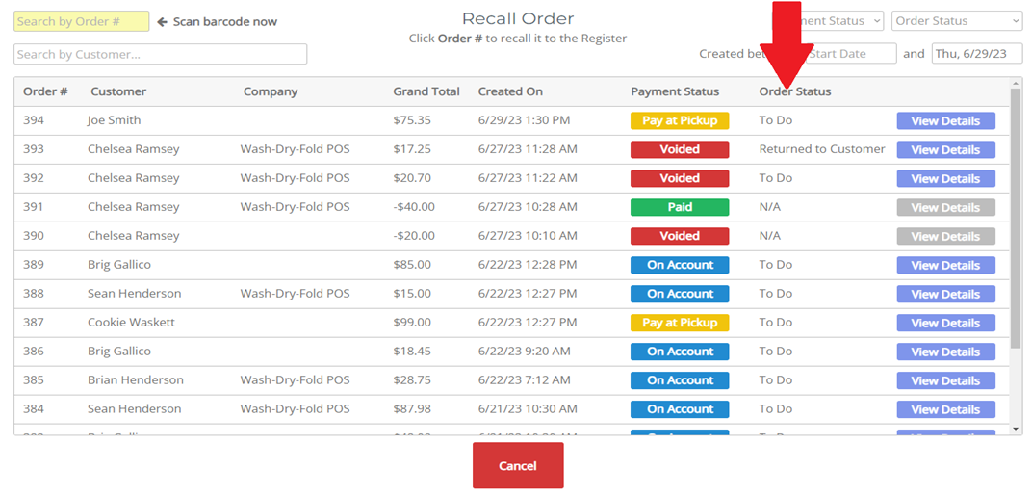Open the Order Status filter dropdown
The width and height of the screenshot is (1032, 496).
point(956,21)
